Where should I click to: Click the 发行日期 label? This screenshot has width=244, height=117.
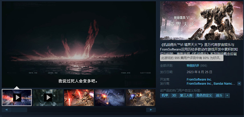(x=166, y=72)
